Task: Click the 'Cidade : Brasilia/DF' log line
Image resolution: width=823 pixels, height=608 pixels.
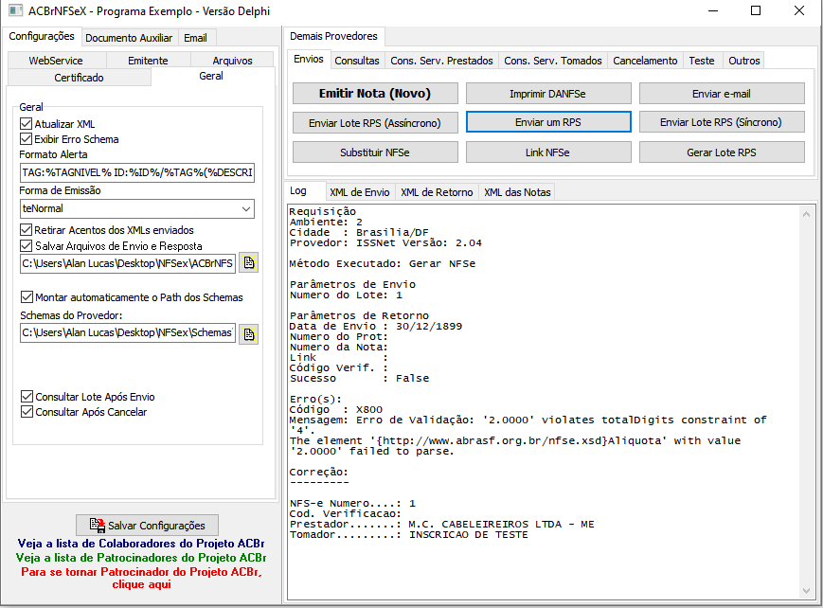Action: tap(359, 233)
